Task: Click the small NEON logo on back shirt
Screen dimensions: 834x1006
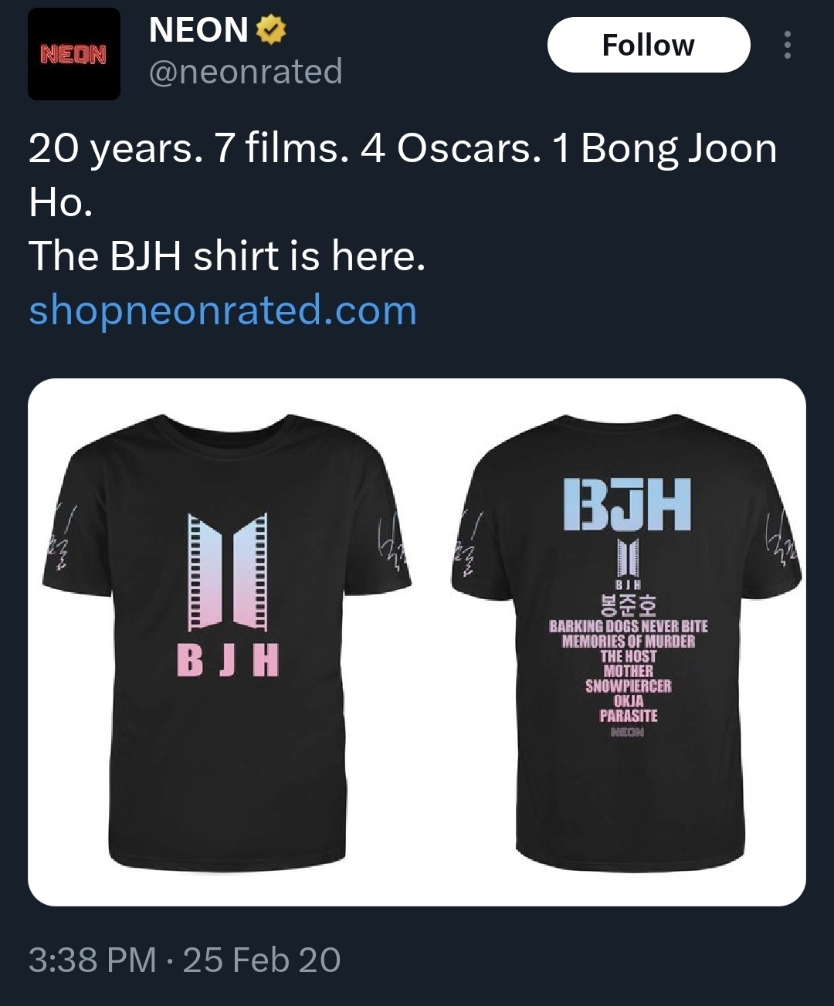Action: [x=627, y=732]
